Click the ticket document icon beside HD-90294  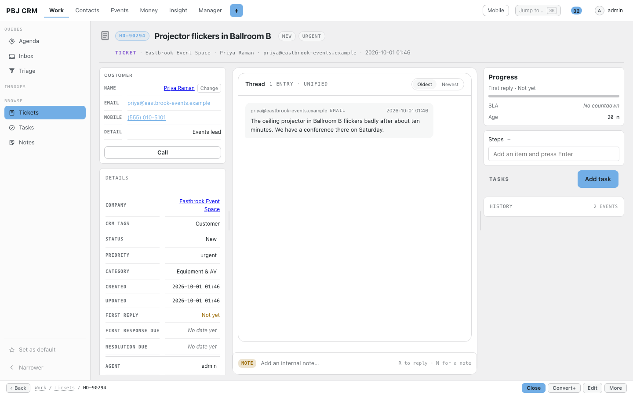click(x=105, y=36)
